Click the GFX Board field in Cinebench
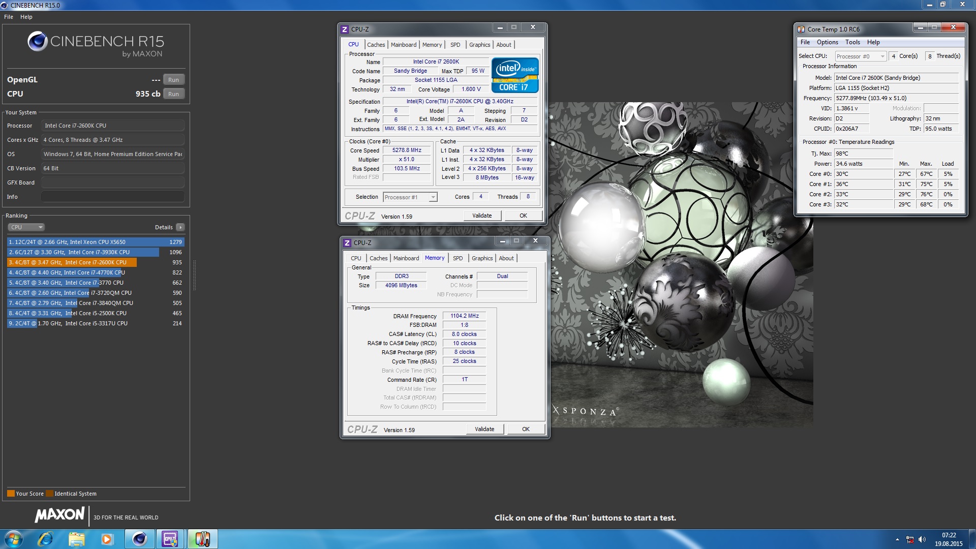This screenshot has height=549, width=976. point(113,182)
